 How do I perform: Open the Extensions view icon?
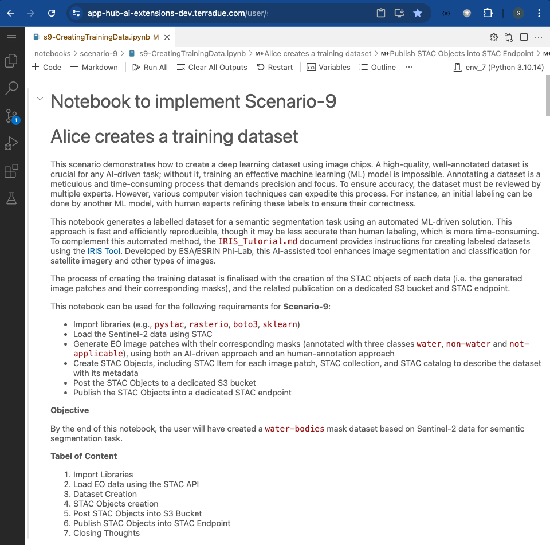point(11,171)
